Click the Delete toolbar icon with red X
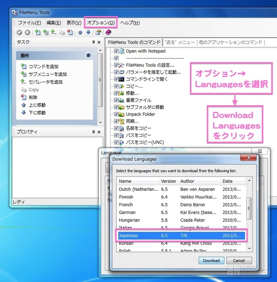Screen dimensions: 277x282 (70, 32)
